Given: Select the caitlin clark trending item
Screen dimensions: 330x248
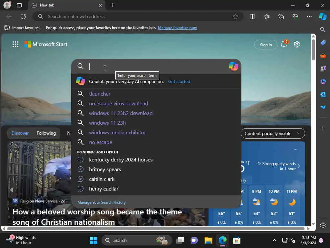Looking at the screenshot, I should (x=156, y=179).
